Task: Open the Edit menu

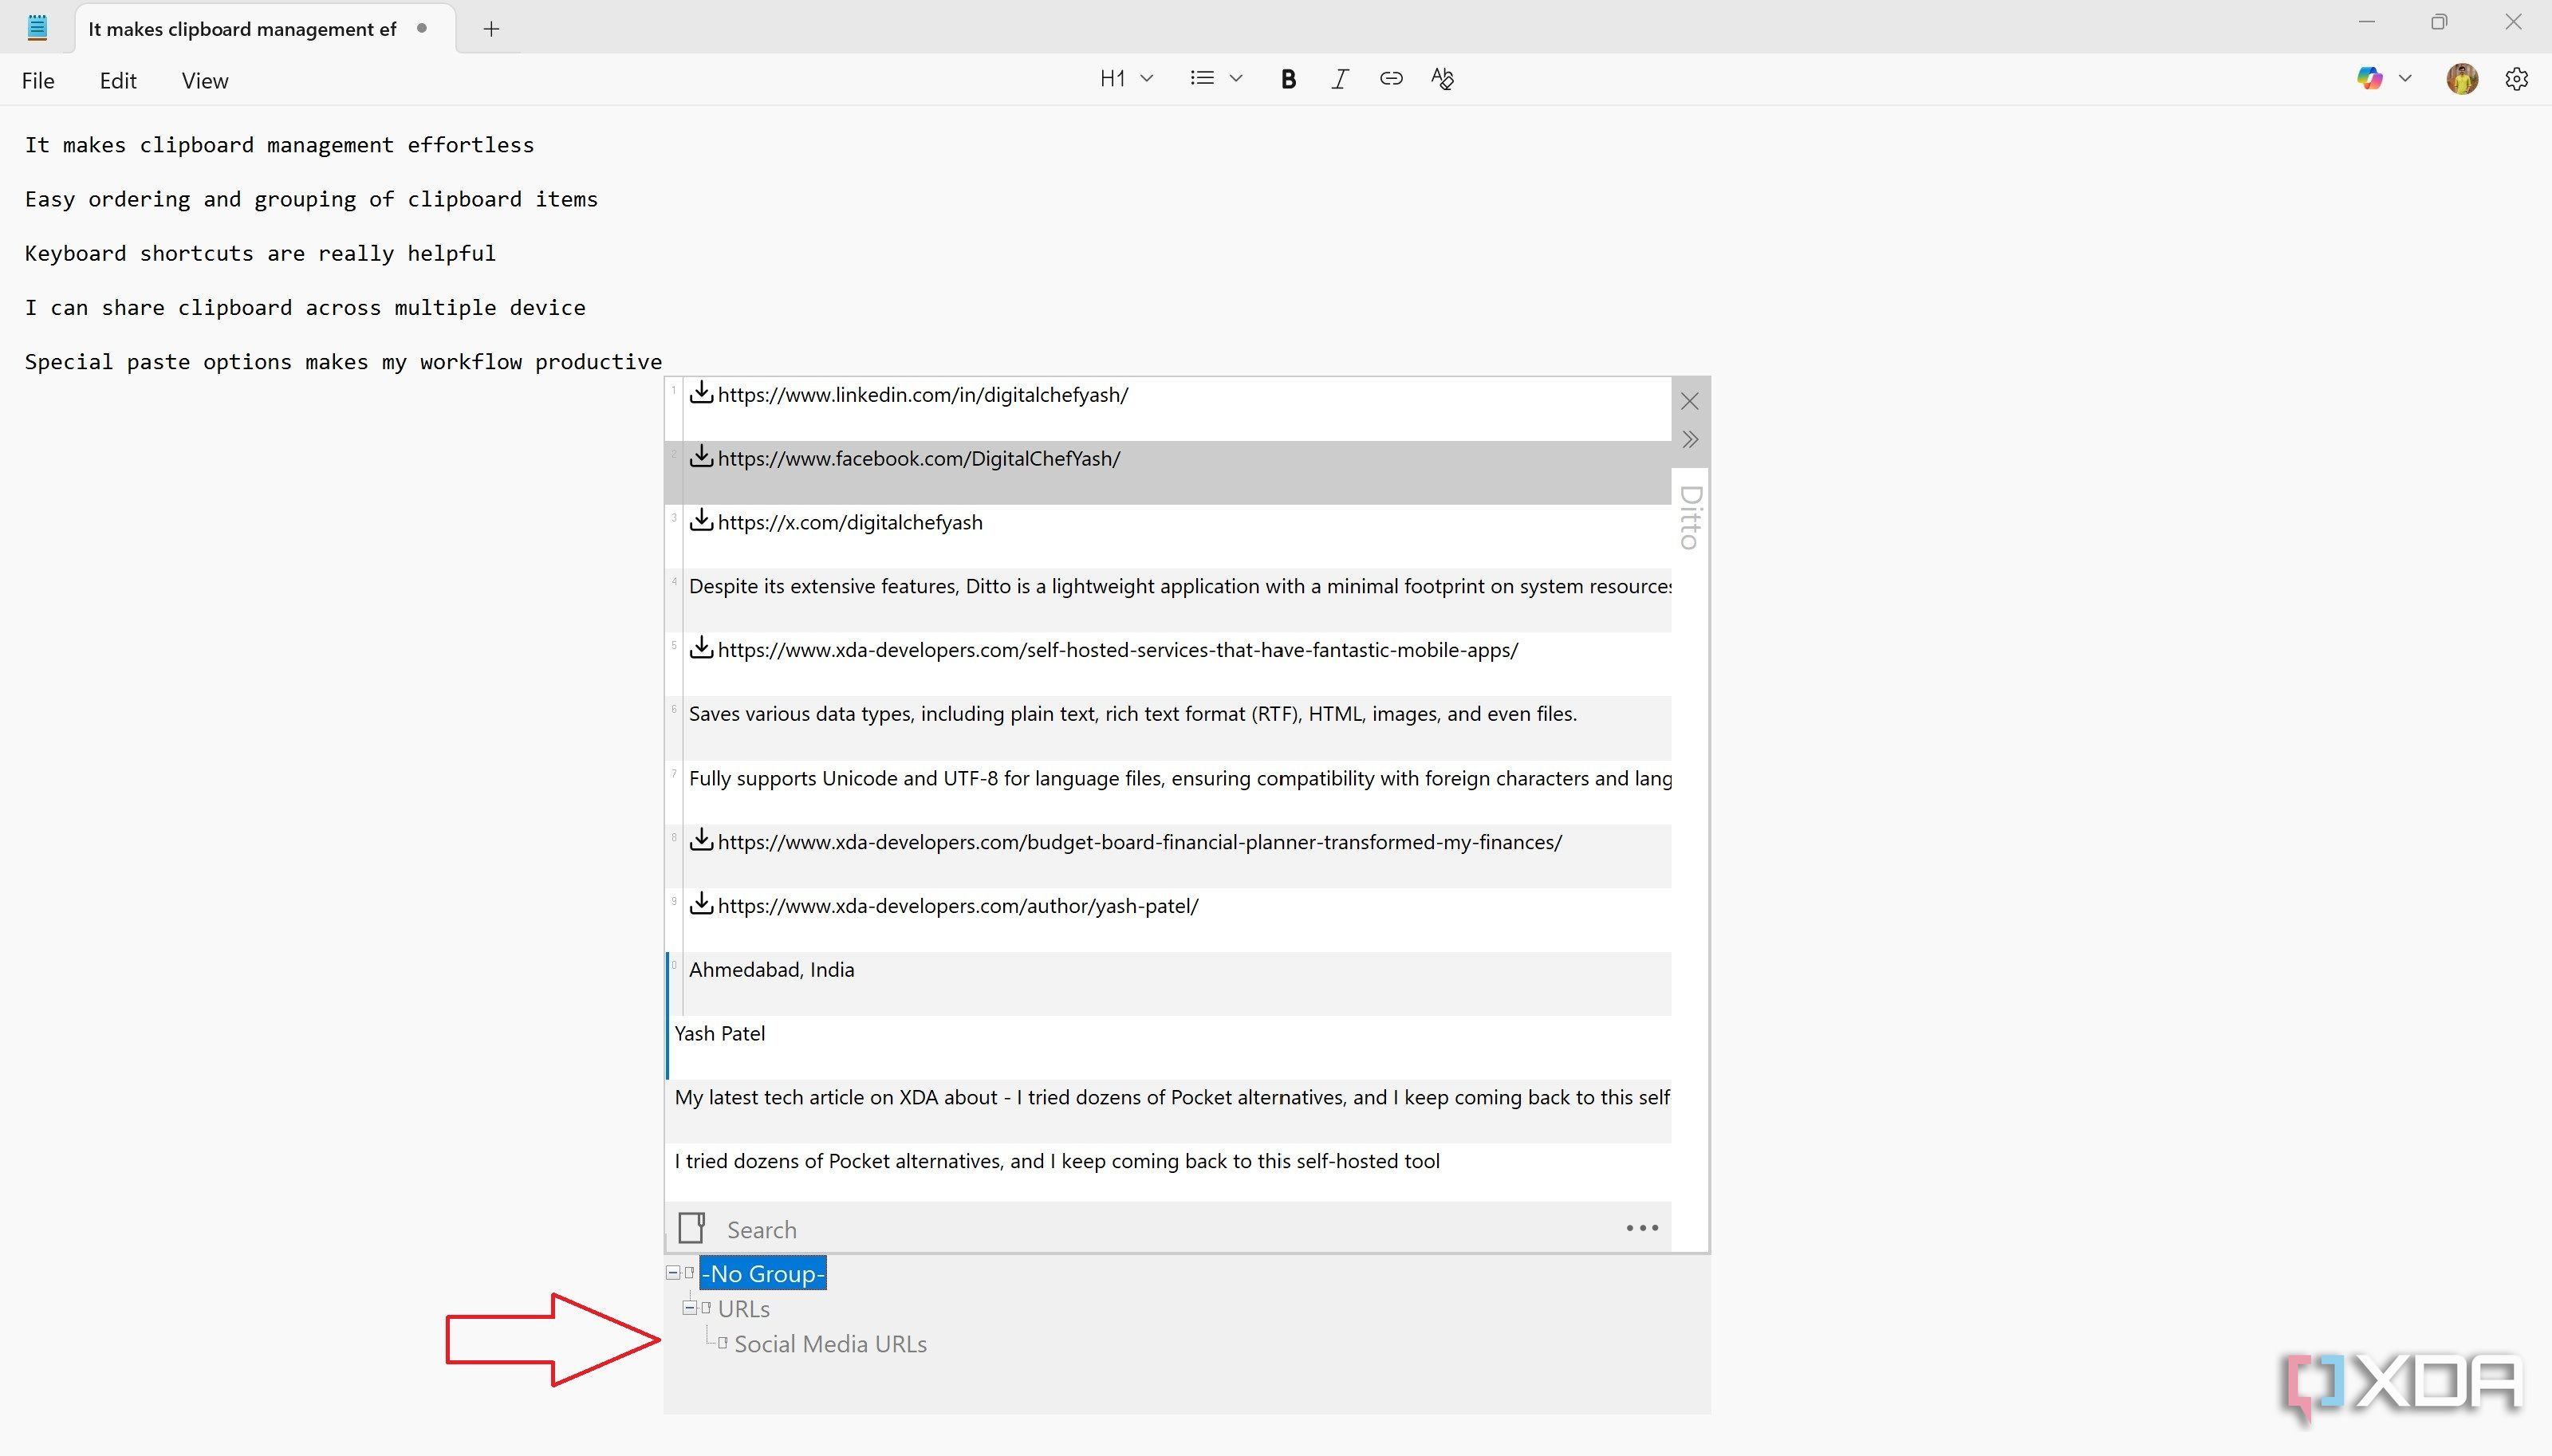Action: (x=118, y=81)
